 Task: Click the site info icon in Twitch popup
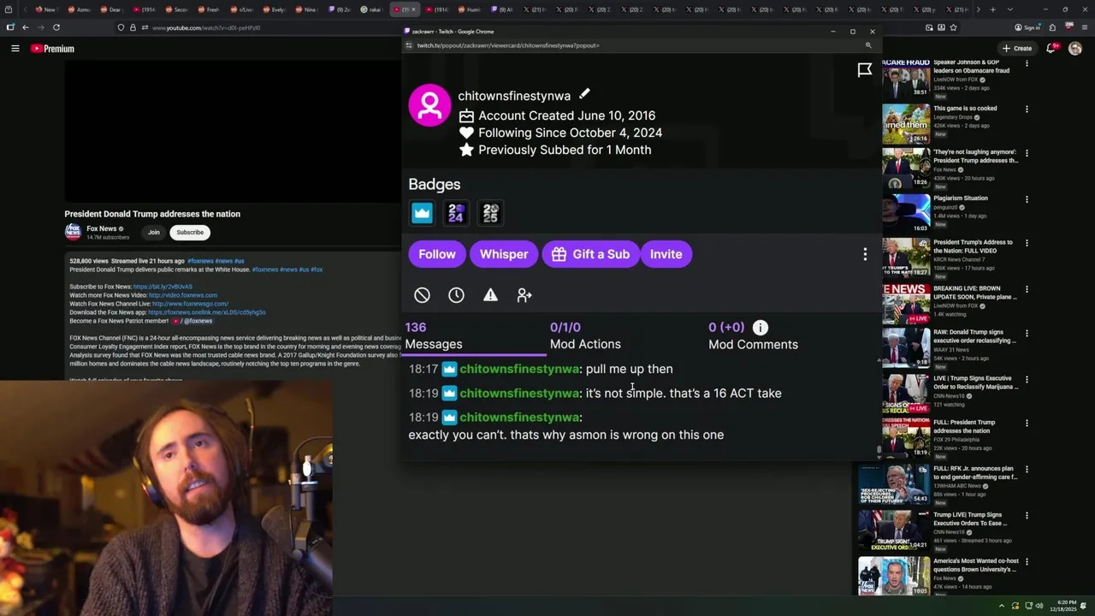[x=409, y=45]
